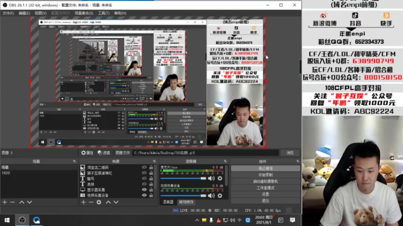
Task: Toggle the Chinese IME indicator 中 in the tray
Action: (x=240, y=220)
